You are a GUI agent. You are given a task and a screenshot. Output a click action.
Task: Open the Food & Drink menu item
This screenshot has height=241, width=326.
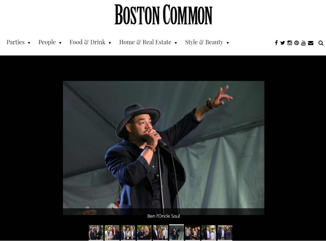pos(88,42)
